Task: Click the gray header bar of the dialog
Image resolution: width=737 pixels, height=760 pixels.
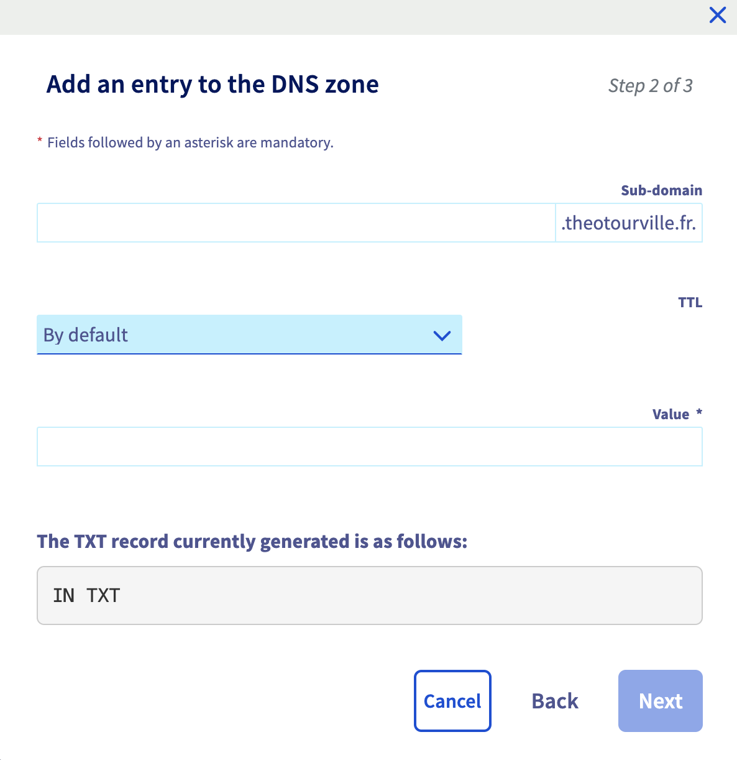Action: 354,17
